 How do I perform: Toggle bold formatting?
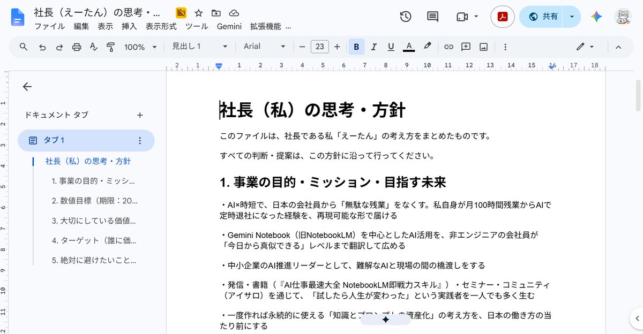pos(356,47)
